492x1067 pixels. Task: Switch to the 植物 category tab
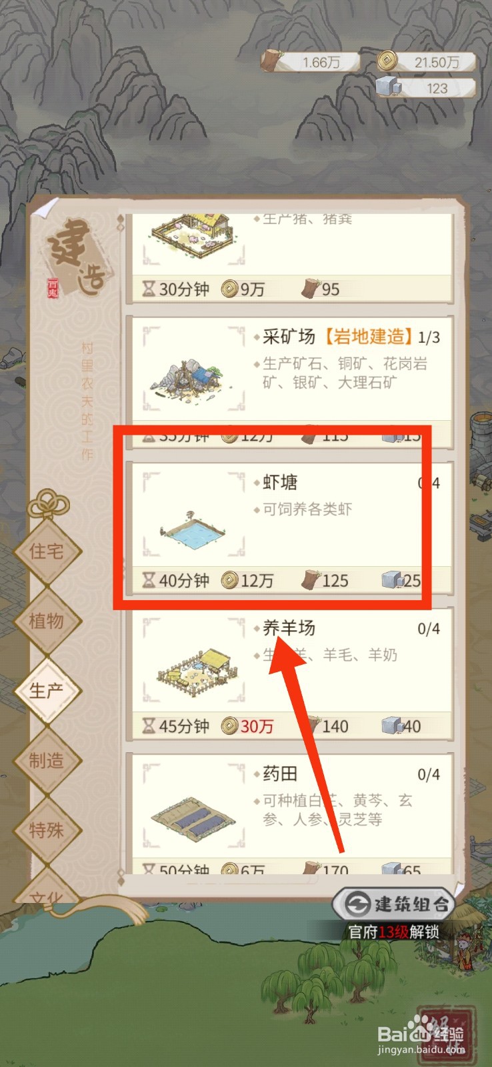click(x=47, y=621)
